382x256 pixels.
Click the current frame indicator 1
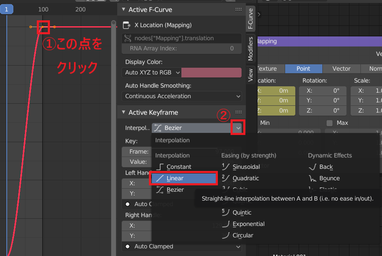[x=7, y=9]
